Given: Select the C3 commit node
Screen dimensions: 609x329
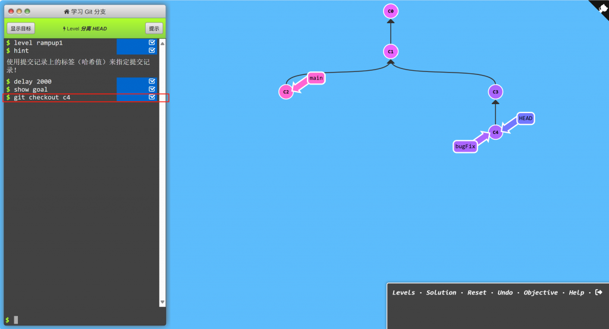Looking at the screenshot, I should coord(495,92).
